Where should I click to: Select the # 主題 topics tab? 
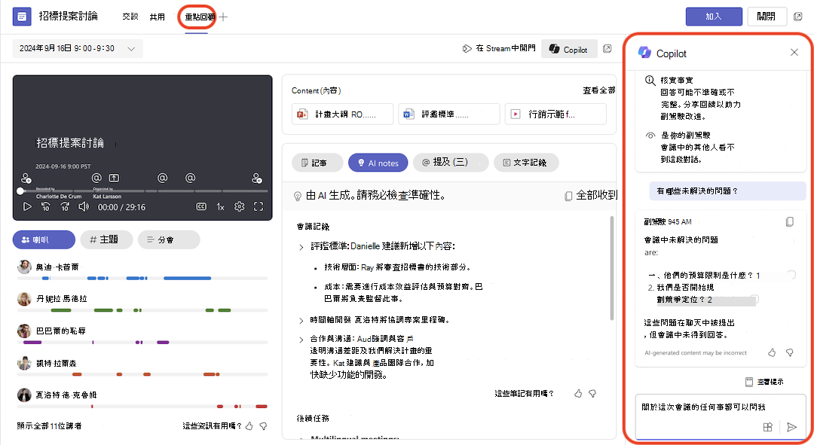(x=106, y=239)
